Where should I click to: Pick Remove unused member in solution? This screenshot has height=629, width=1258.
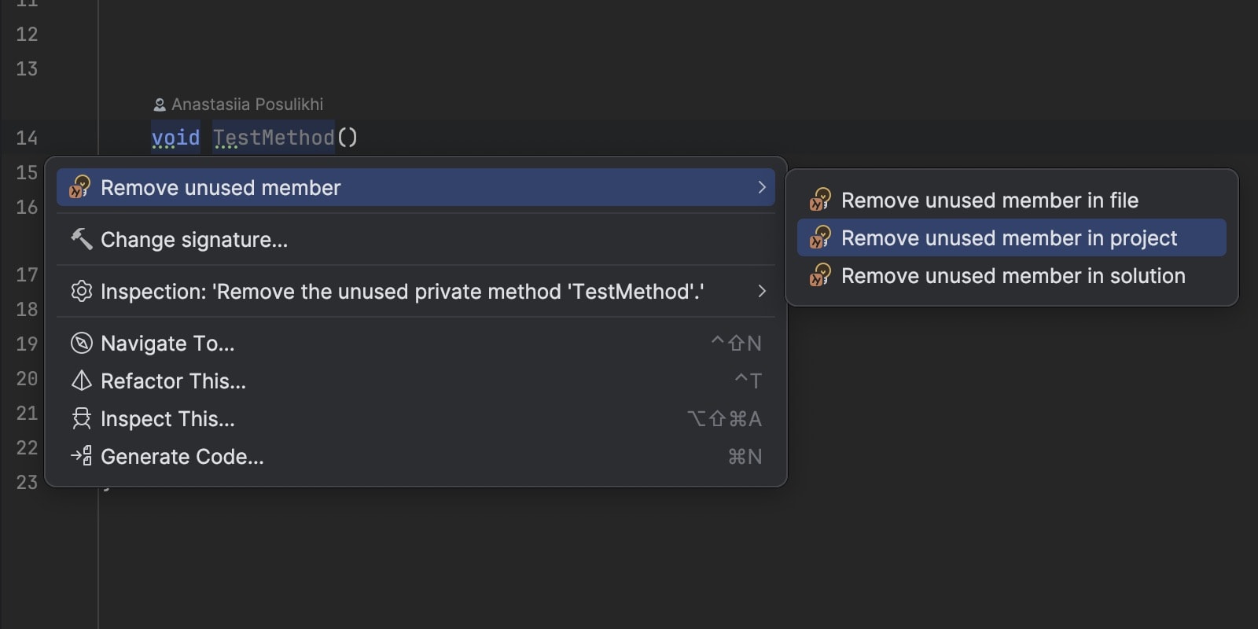pyautogui.click(x=1013, y=276)
